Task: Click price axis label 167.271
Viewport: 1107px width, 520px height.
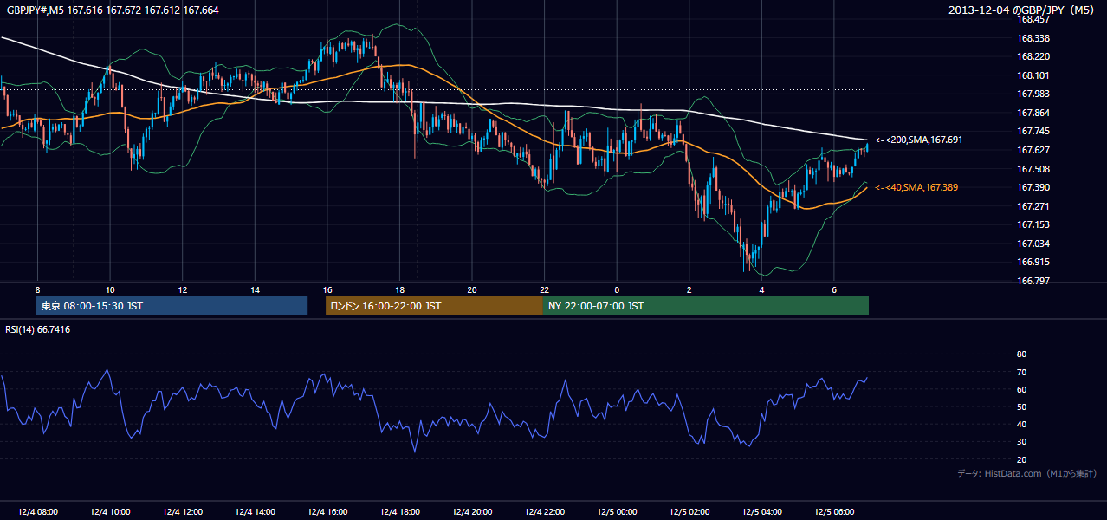Action: click(1033, 206)
